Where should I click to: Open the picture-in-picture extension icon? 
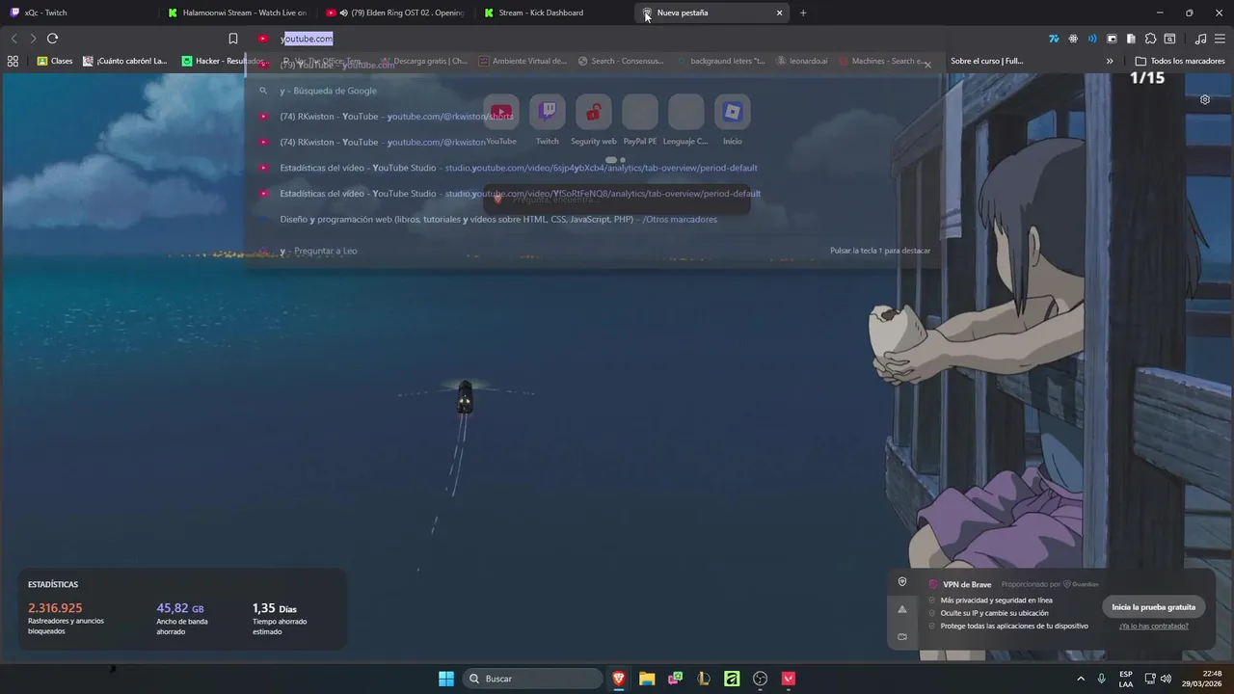pos(1112,39)
